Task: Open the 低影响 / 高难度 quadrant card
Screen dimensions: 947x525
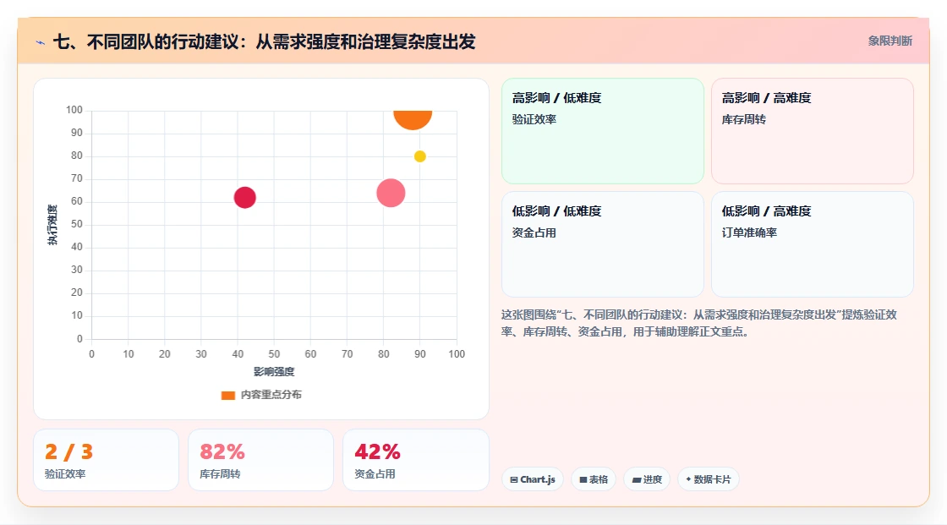Action: click(813, 244)
